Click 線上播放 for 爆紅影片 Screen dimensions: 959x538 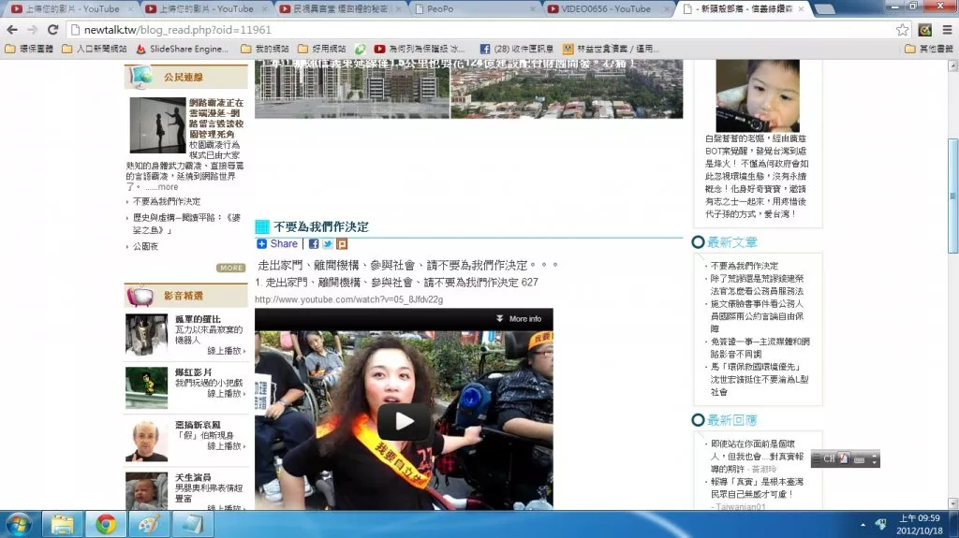coord(226,394)
